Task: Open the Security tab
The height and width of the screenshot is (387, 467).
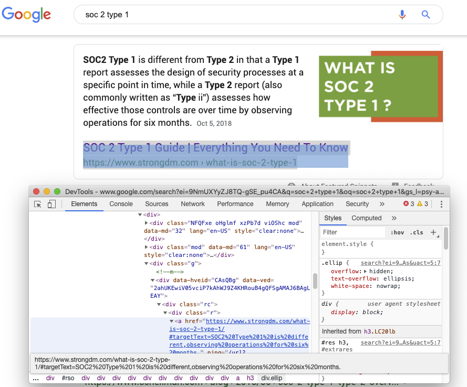Action: (x=357, y=204)
